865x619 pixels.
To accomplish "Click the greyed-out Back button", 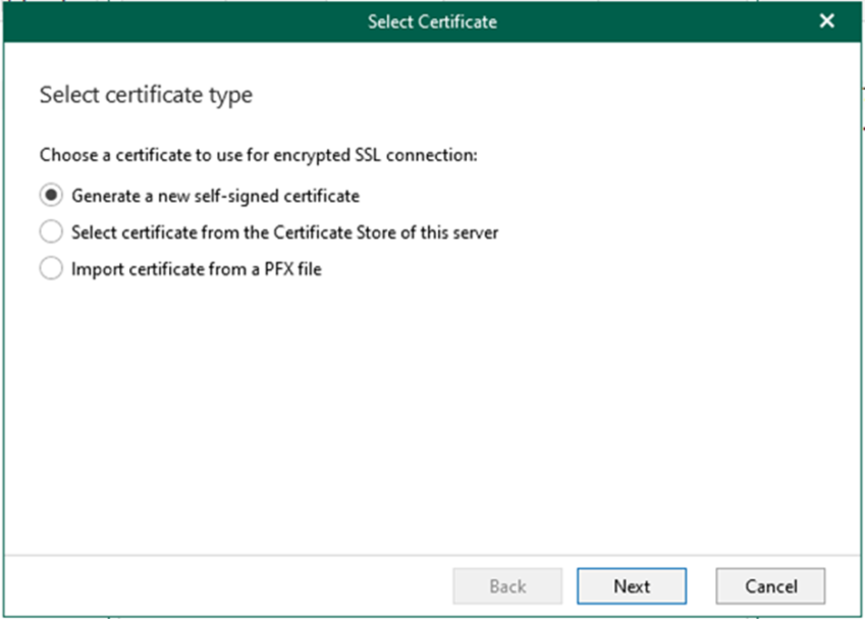I will point(507,586).
